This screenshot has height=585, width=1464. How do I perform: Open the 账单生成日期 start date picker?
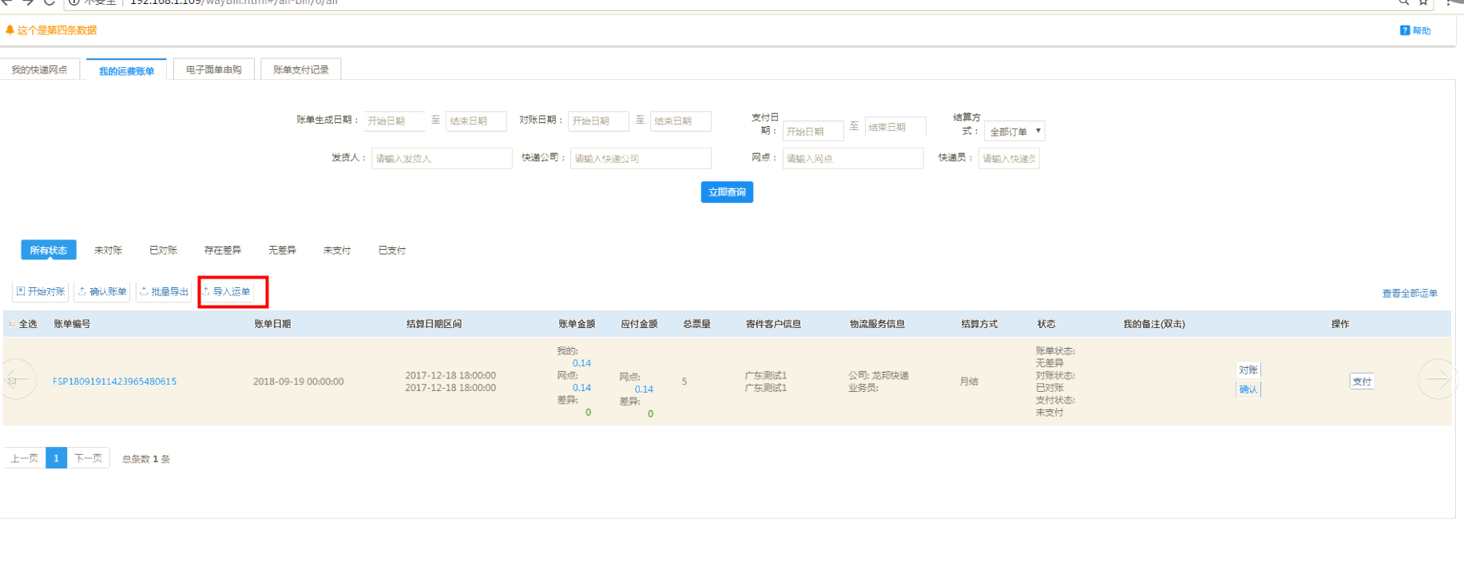[x=394, y=121]
